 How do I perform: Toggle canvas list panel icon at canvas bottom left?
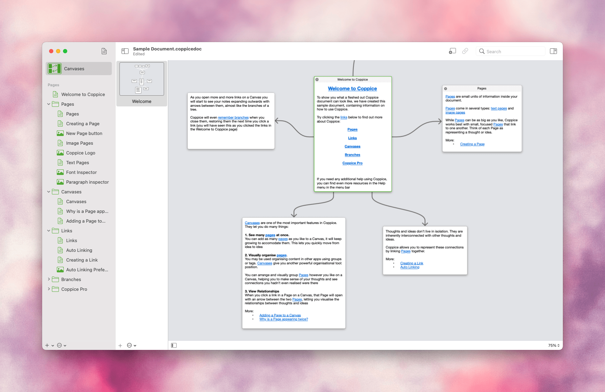[174, 345]
